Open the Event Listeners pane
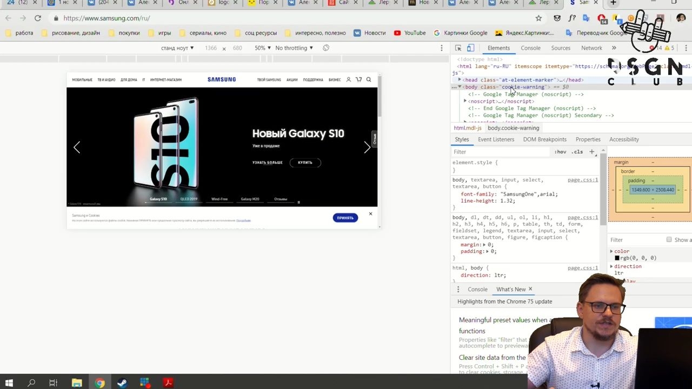692x389 pixels. pyautogui.click(x=496, y=139)
